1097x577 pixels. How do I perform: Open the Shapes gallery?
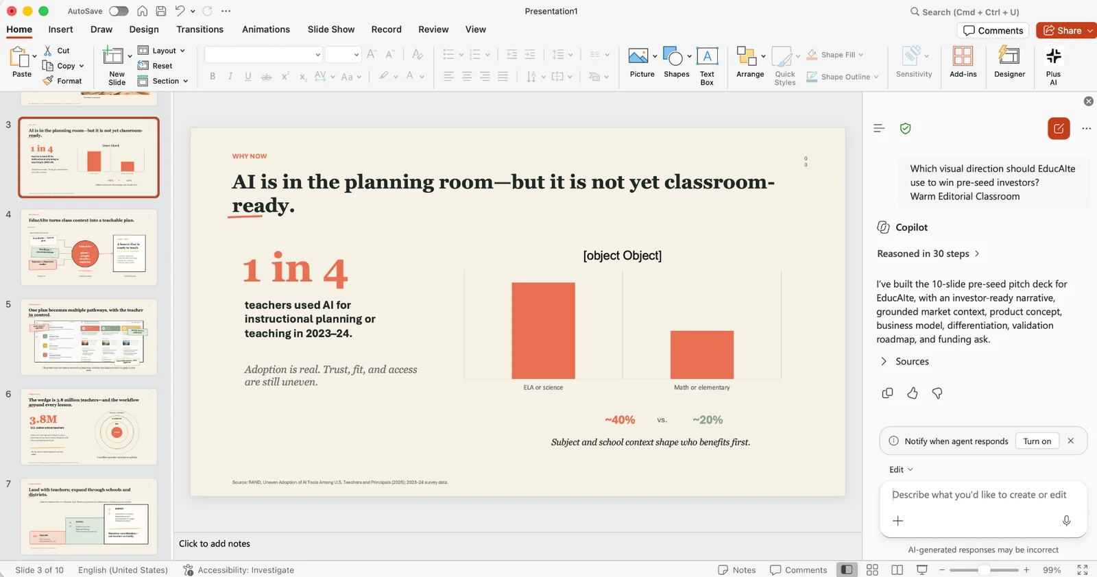pyautogui.click(x=676, y=62)
